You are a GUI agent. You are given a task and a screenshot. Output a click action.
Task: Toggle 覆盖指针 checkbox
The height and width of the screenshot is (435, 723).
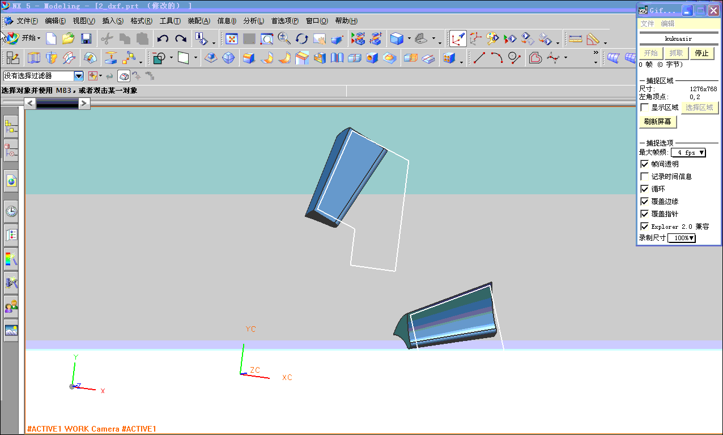(644, 214)
